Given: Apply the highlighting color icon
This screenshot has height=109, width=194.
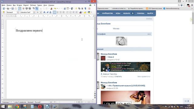Looking at the screenshot, I should (85, 12).
